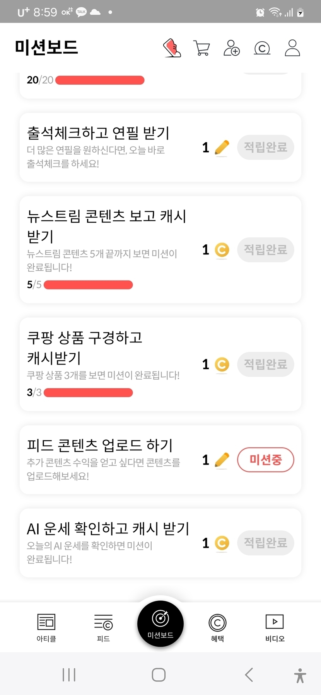Switch to the 아티클 tab

tap(46, 627)
